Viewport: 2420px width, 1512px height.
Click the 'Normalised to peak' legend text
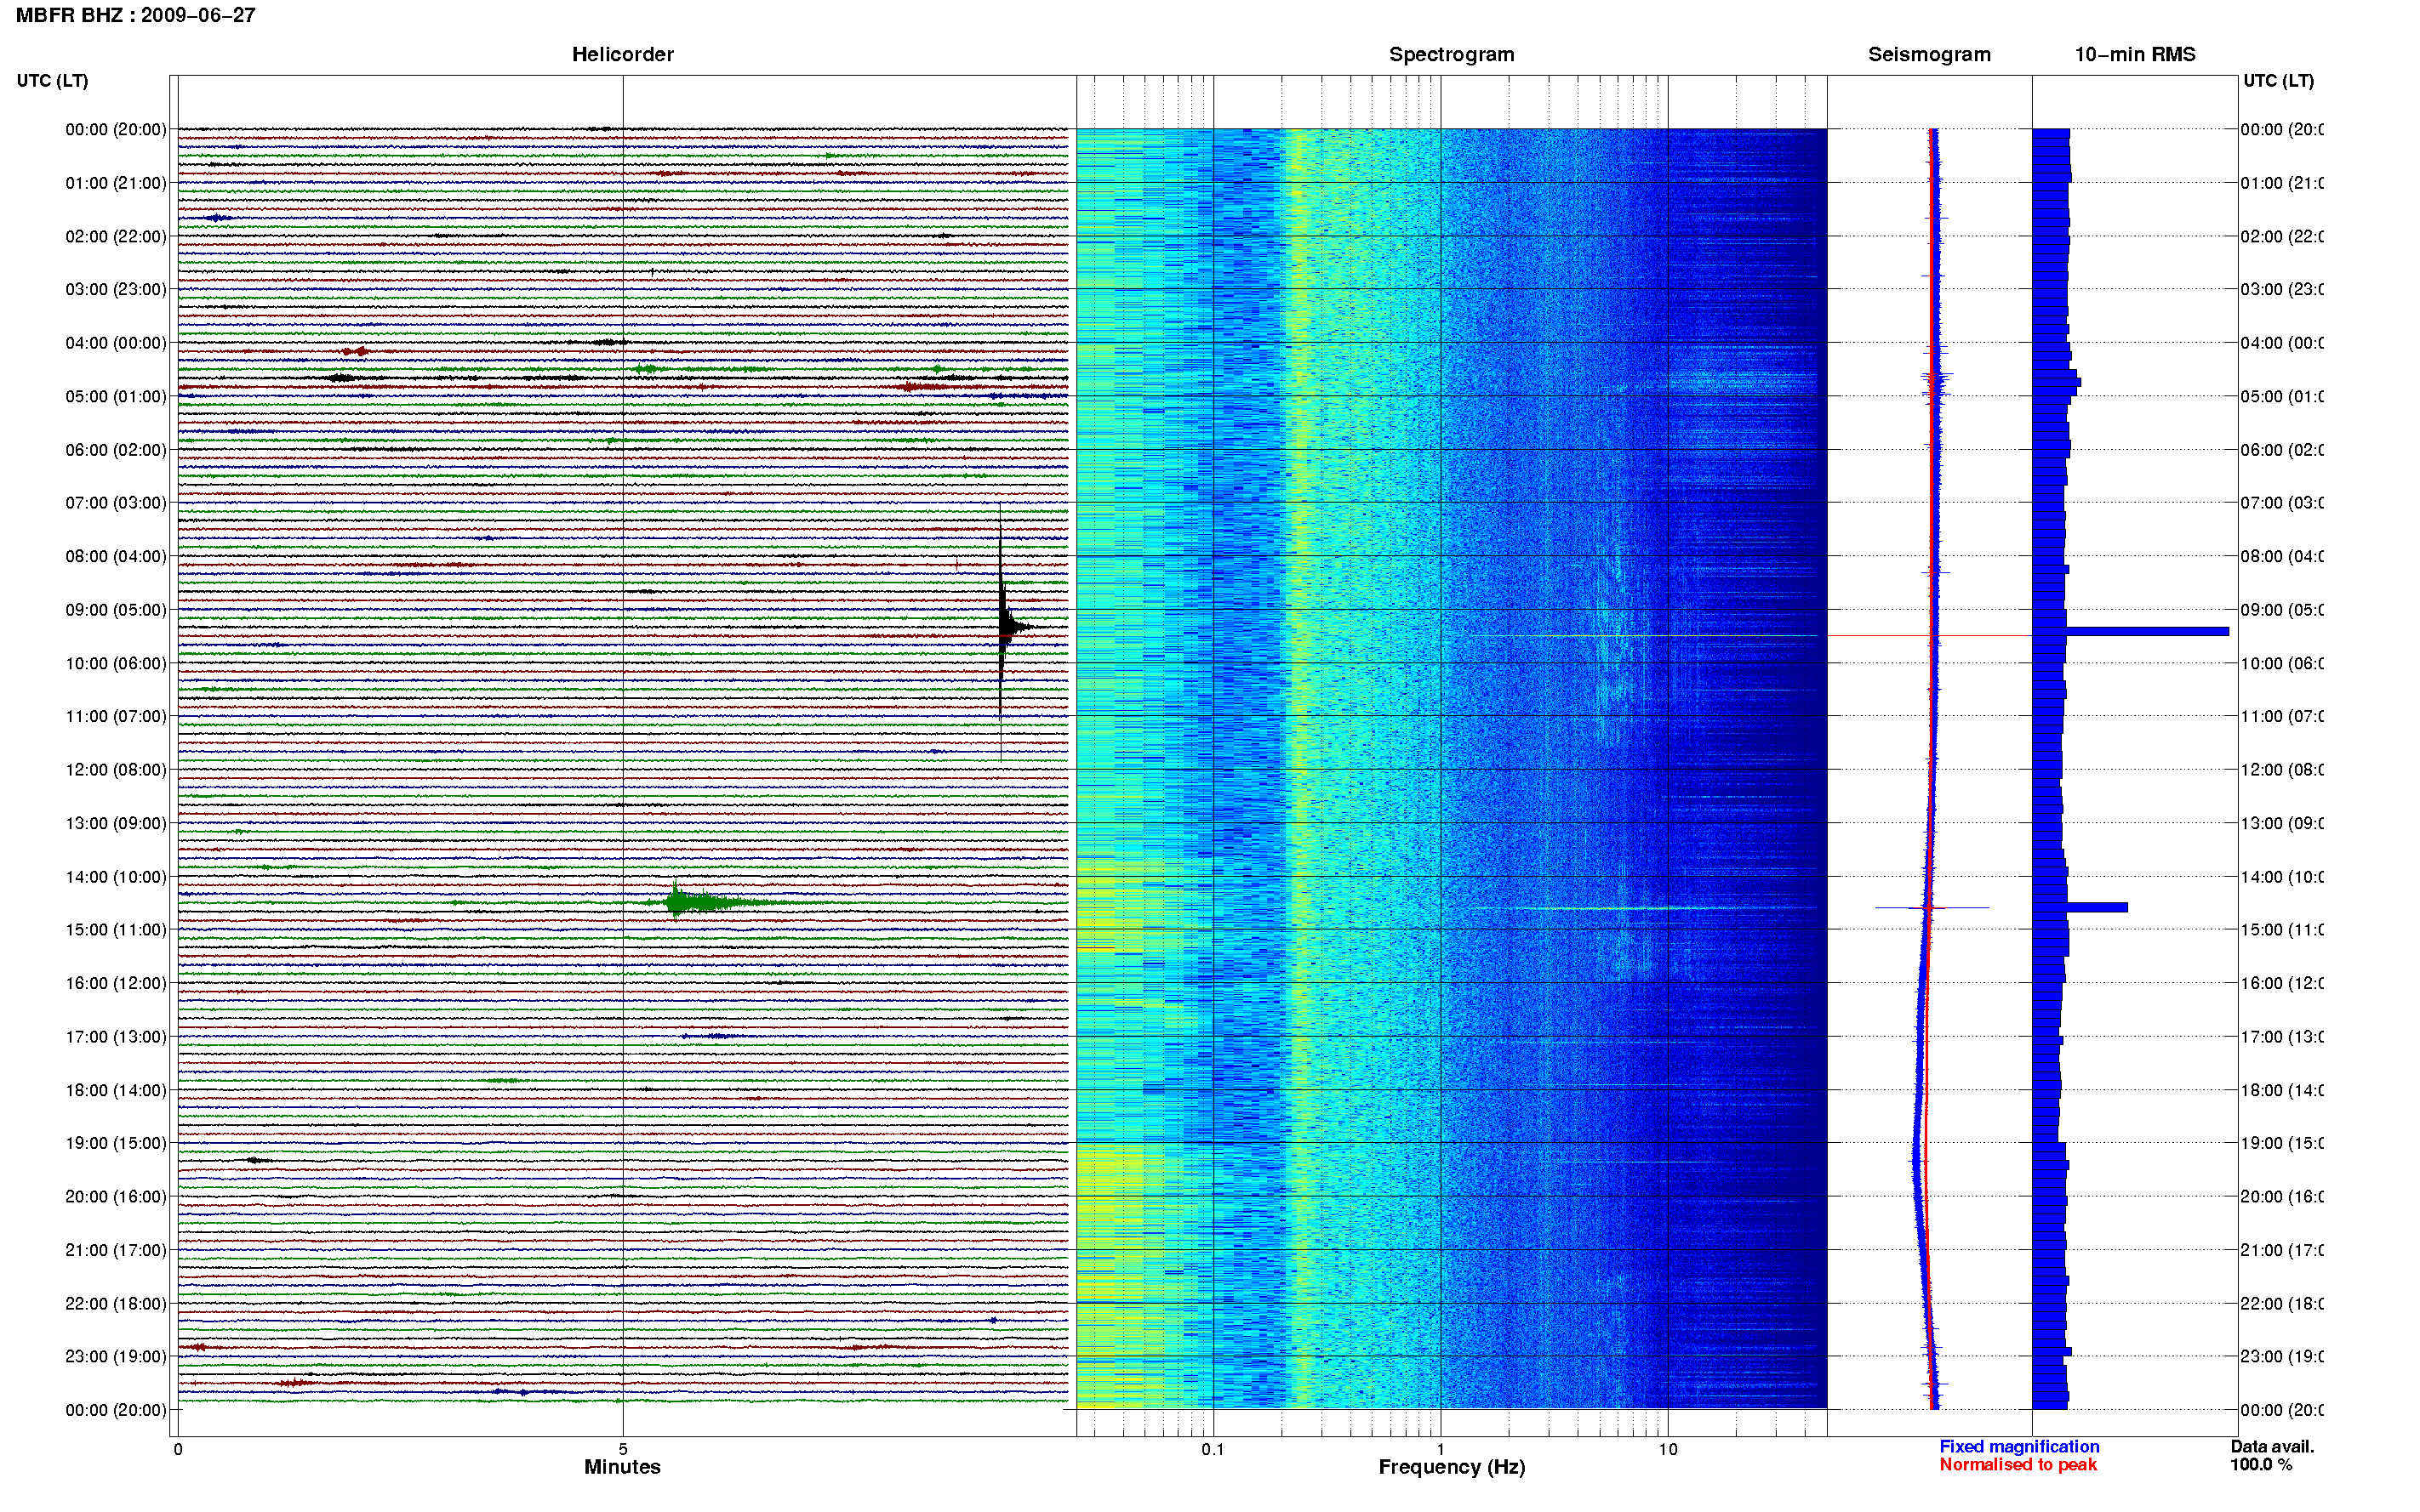click(x=2018, y=1465)
